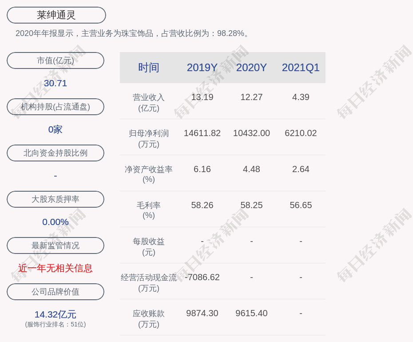
Task: Click the 14.32亿元 brand value
Action: pyautogui.click(x=56, y=314)
